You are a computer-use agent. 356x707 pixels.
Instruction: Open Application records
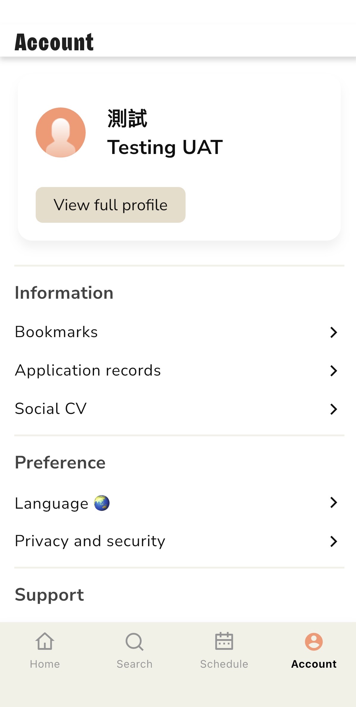coord(88,370)
